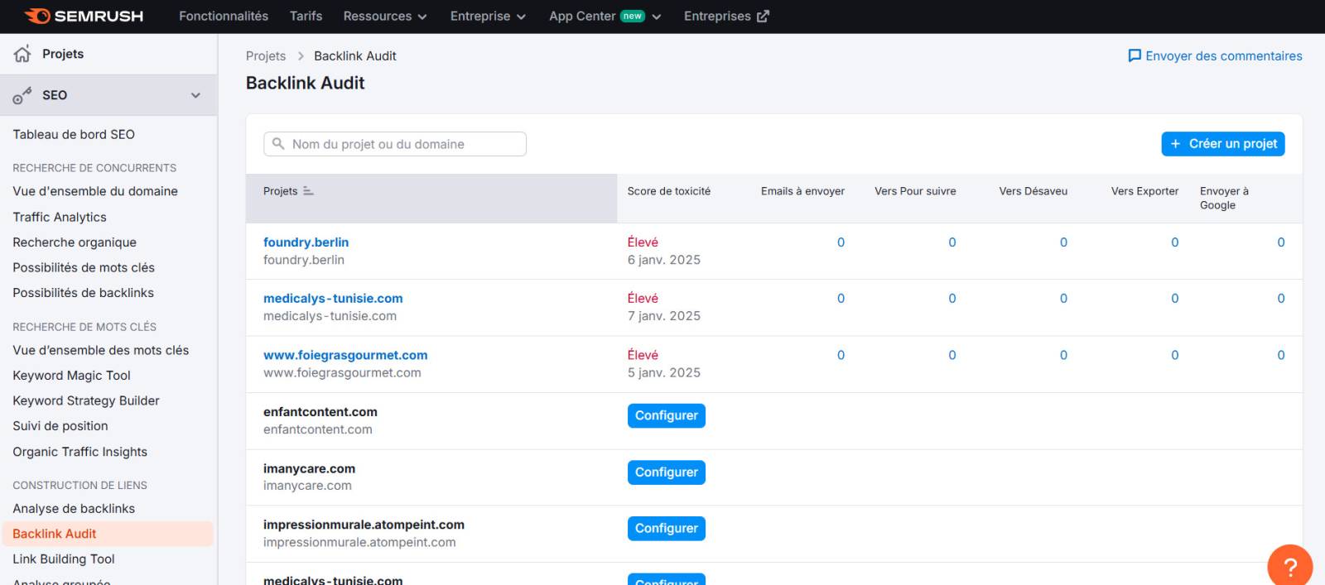Configure impressionmurale.atompeint.com project
Image resolution: width=1325 pixels, height=585 pixels.
click(x=666, y=529)
